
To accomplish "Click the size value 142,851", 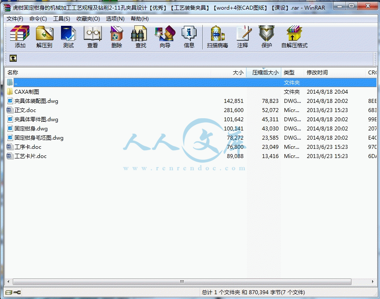I will click(233, 101).
